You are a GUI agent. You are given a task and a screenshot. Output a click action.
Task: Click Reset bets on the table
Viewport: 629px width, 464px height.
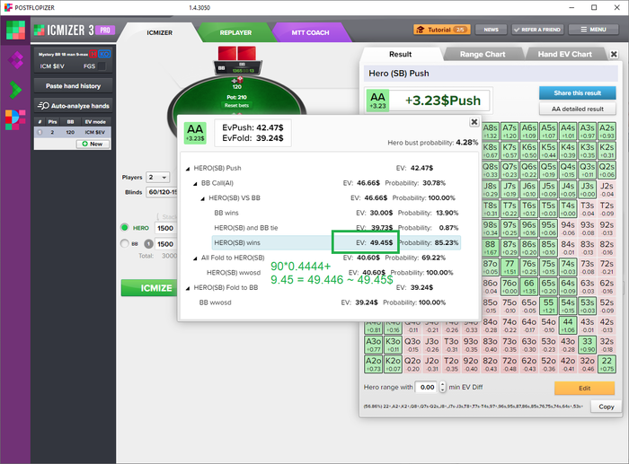(236, 105)
